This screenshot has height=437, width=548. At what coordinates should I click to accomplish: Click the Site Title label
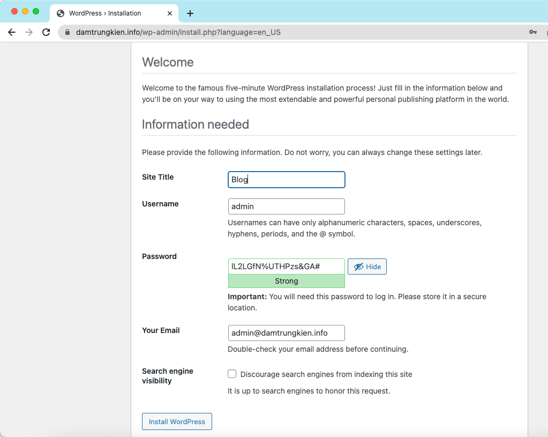(157, 177)
